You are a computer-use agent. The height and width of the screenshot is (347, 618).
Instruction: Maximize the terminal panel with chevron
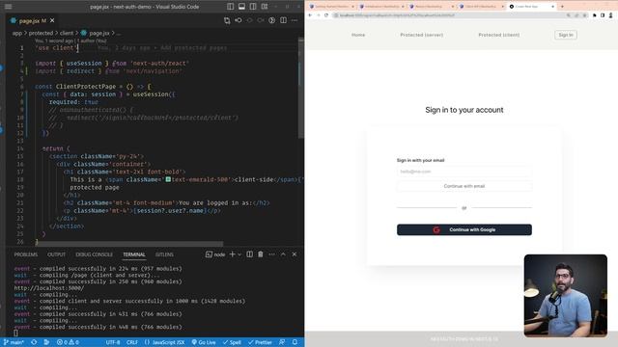click(283, 254)
